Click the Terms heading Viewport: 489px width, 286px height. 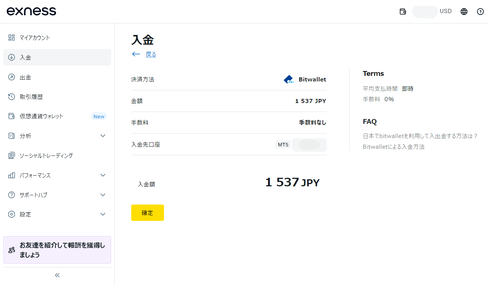pyautogui.click(x=373, y=73)
